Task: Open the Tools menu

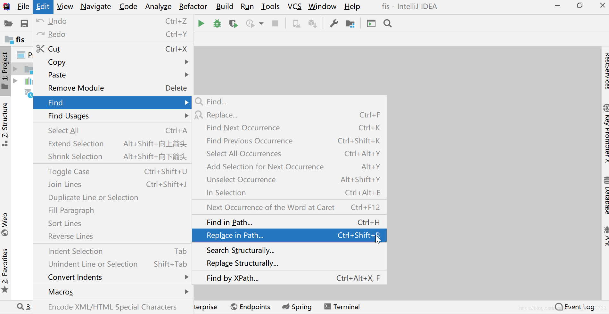Action: (270, 6)
